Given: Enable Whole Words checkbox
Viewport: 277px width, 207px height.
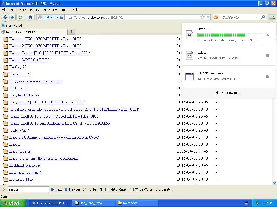Looking at the screenshot, I should click(132, 189).
